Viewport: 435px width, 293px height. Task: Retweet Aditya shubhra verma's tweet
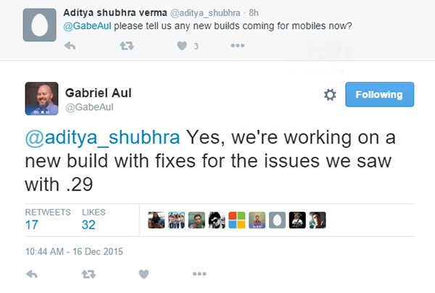(127, 46)
